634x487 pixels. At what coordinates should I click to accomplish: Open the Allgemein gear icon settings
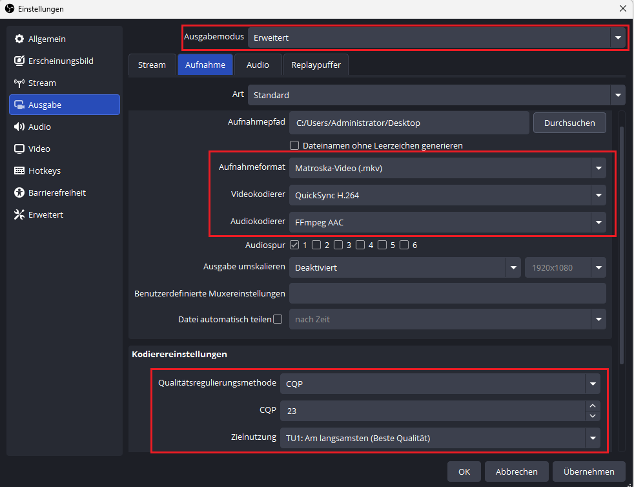[x=19, y=39]
